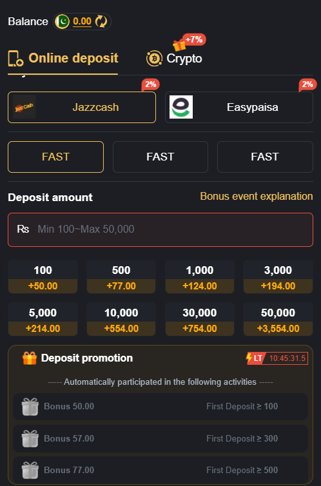Choose the second FAST channel option
This screenshot has height=486, width=321.
point(160,157)
